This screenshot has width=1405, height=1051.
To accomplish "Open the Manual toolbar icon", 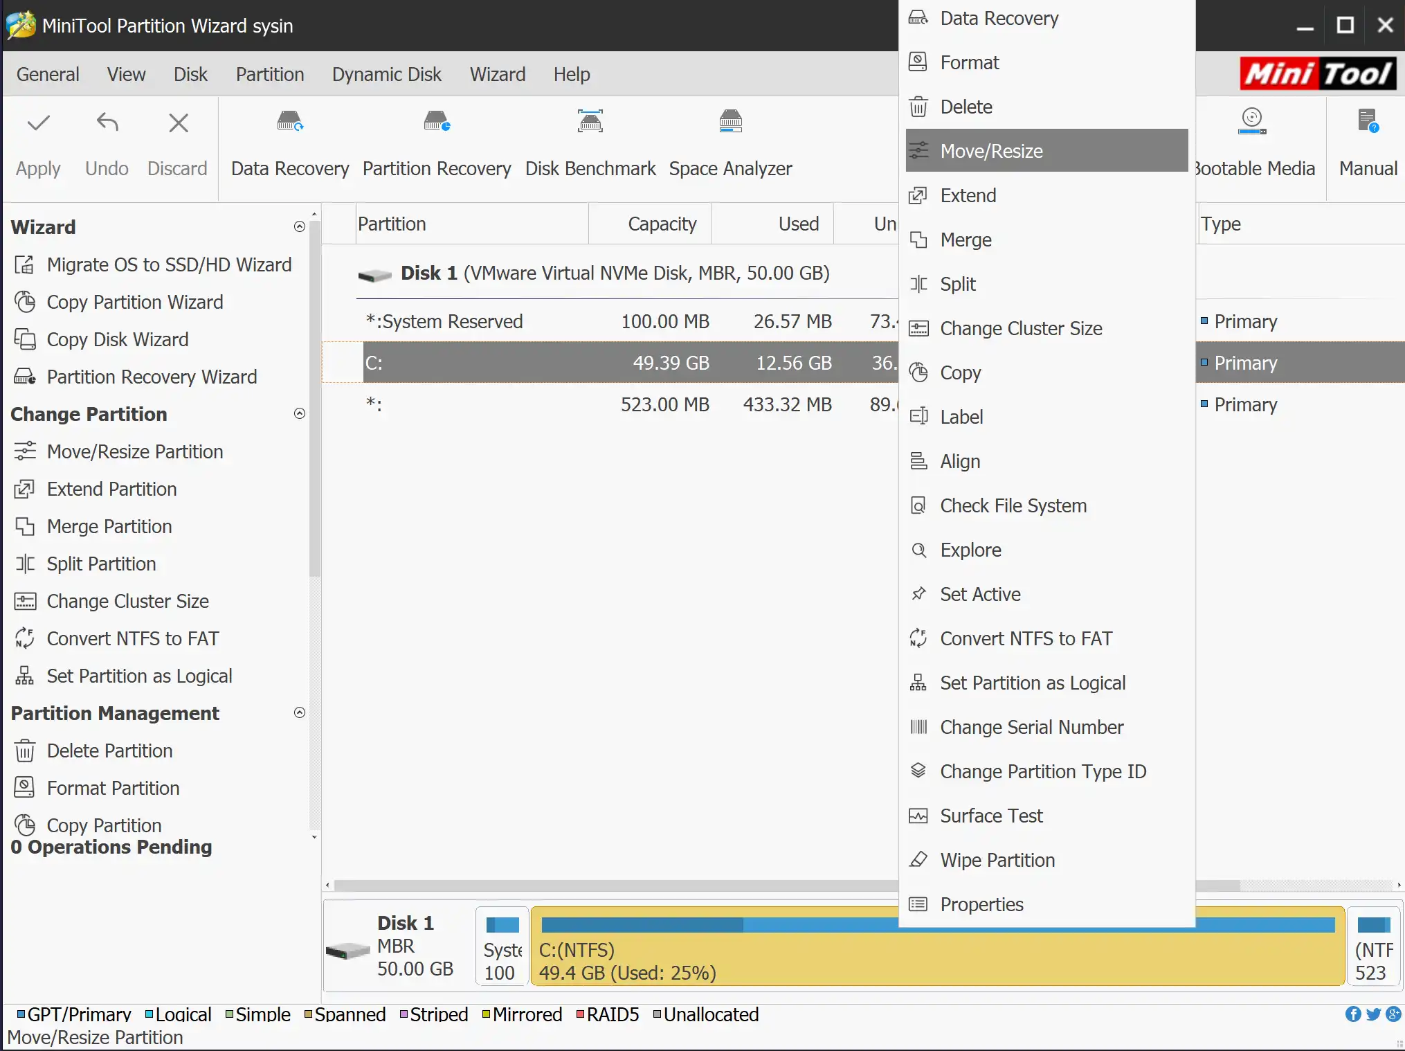I will pyautogui.click(x=1368, y=121).
